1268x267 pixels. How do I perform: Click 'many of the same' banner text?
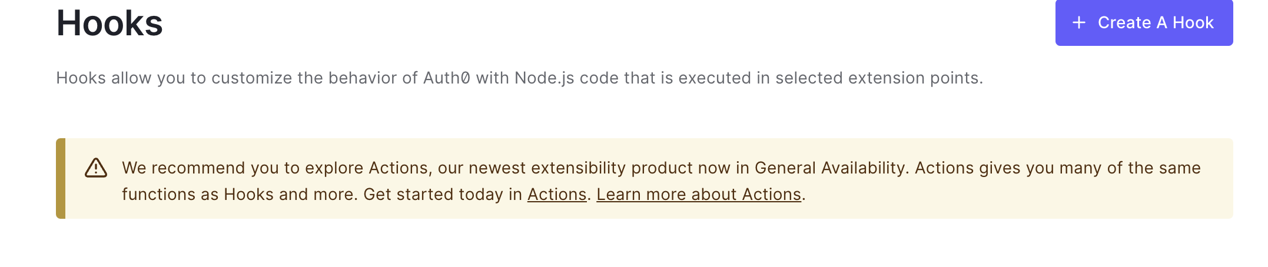[1130, 168]
